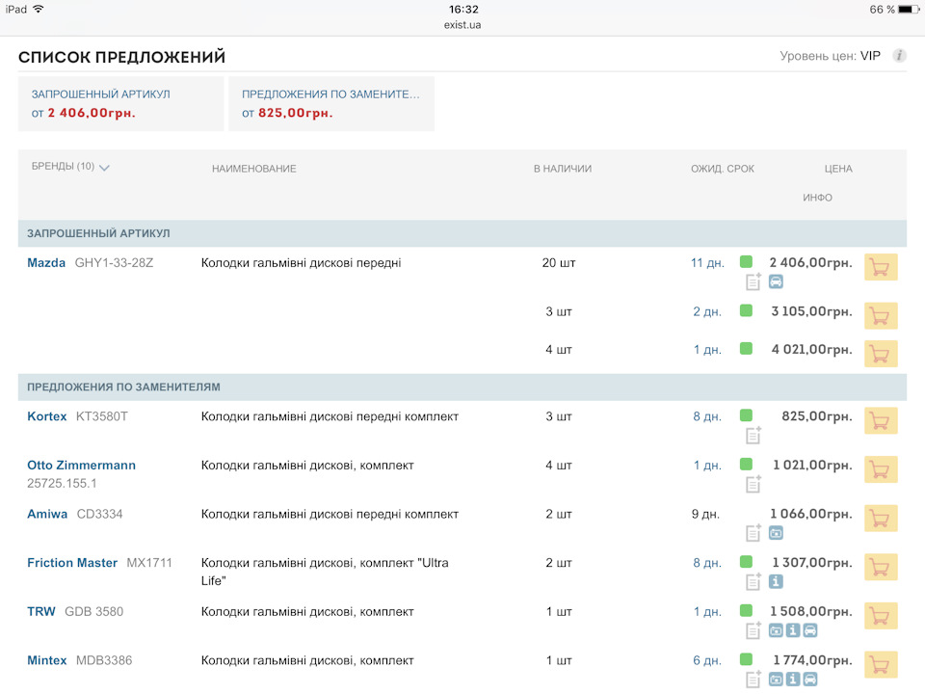Open photo icon for Mintex MDB3386
Screen dimensions: 925x694
coord(776,680)
